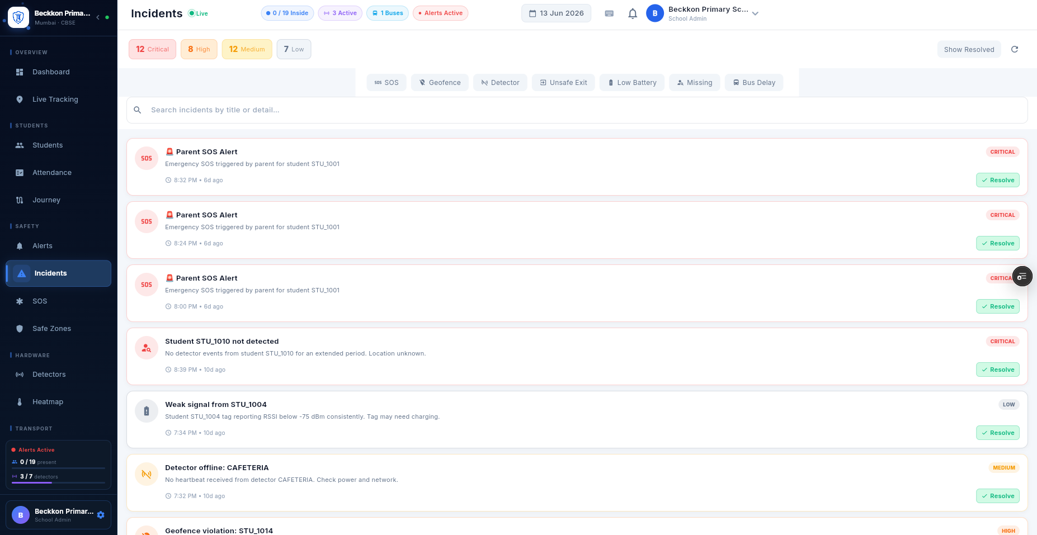Open the Alerts page in the sidebar

click(58, 246)
